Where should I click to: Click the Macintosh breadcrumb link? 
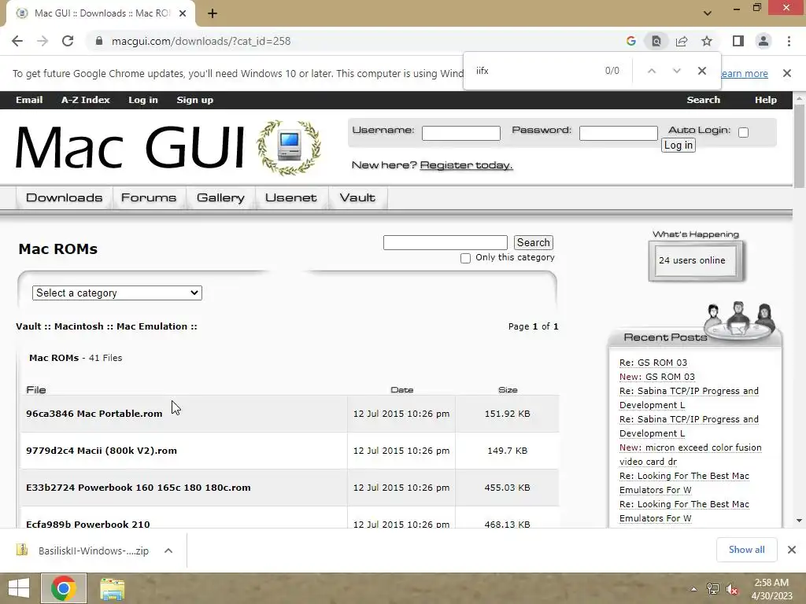click(x=79, y=326)
